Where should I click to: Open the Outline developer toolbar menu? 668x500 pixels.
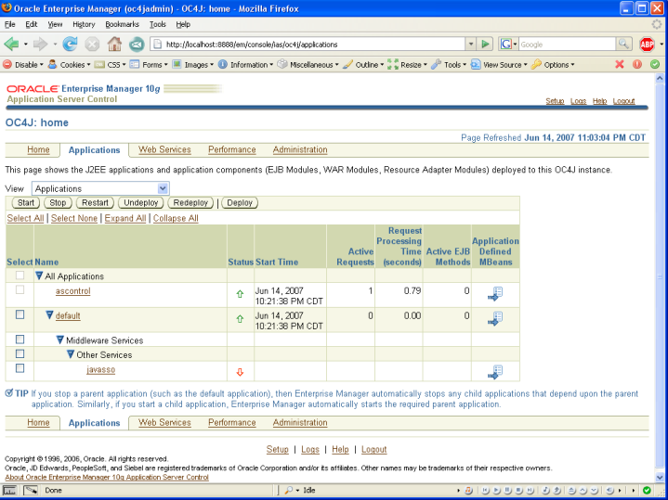(x=363, y=65)
